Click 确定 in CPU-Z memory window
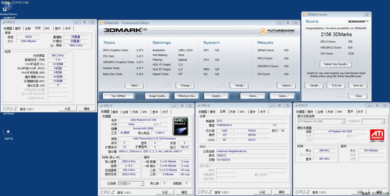Viewport: 390px width, 196px height. click(87, 109)
